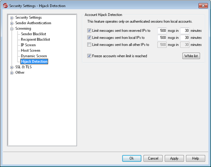Screen dimensions: 211x167
Task: Click the Apply button
Action: [x=174, y=158]
